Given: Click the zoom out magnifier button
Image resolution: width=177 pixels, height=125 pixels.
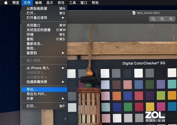Looking at the screenshot, I should [153, 19].
